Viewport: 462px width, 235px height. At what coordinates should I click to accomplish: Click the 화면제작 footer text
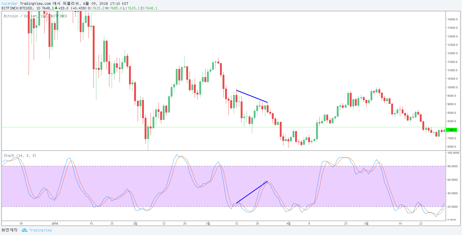point(9,230)
